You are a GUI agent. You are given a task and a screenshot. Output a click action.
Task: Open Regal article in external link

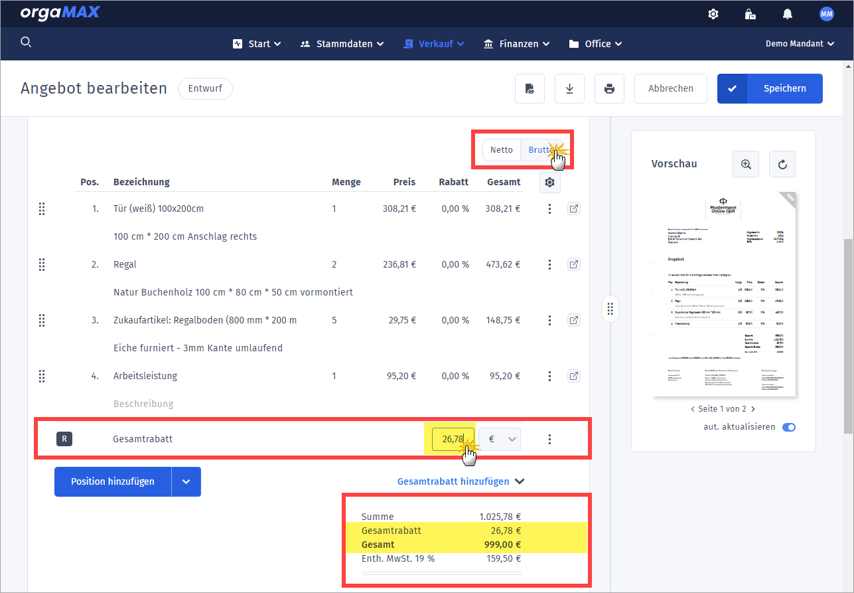point(574,264)
